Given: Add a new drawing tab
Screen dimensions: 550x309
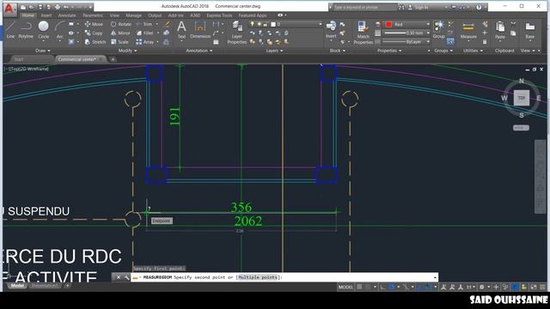Looking at the screenshot, I should [113, 59].
